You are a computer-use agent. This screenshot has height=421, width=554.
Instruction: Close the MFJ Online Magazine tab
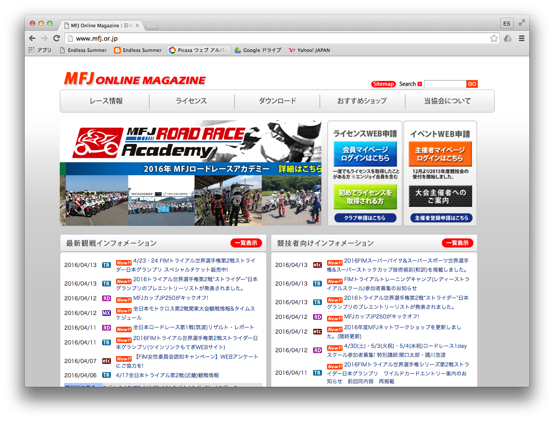[x=137, y=26]
